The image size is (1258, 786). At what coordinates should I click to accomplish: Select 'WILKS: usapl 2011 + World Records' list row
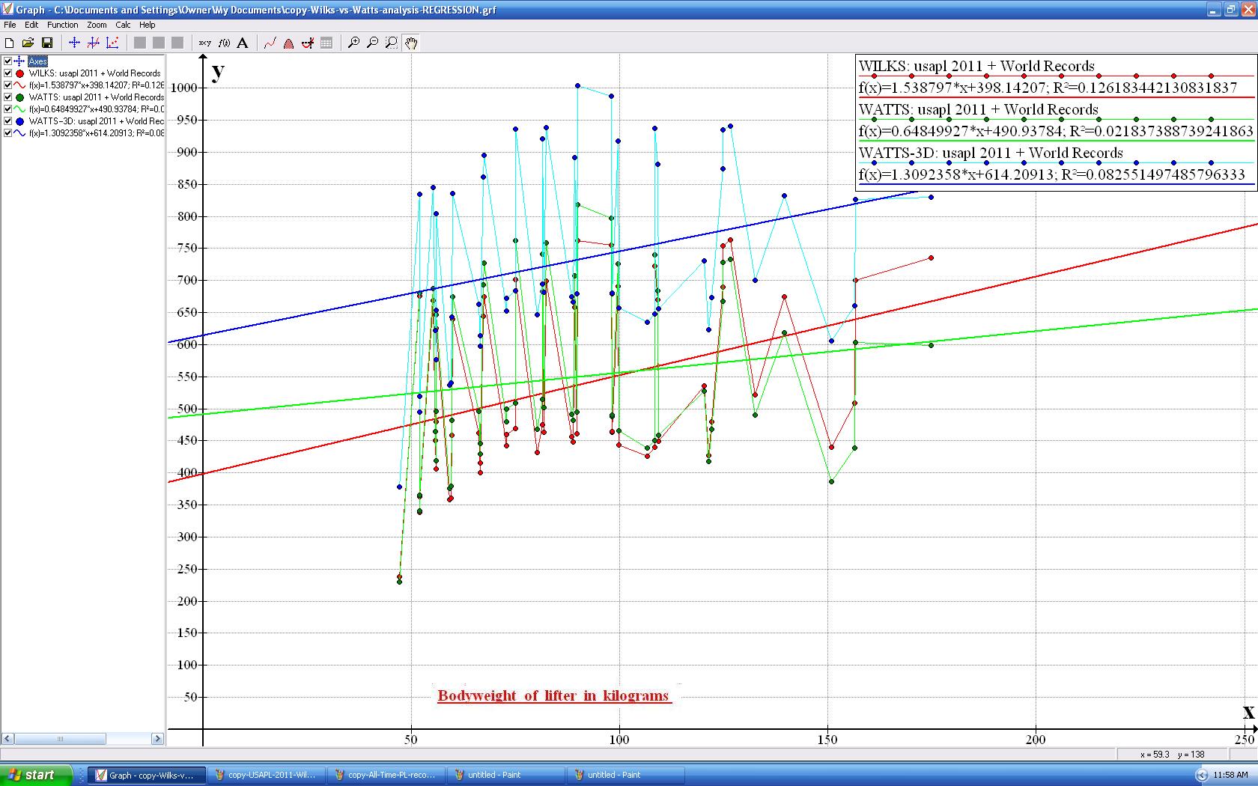[94, 73]
